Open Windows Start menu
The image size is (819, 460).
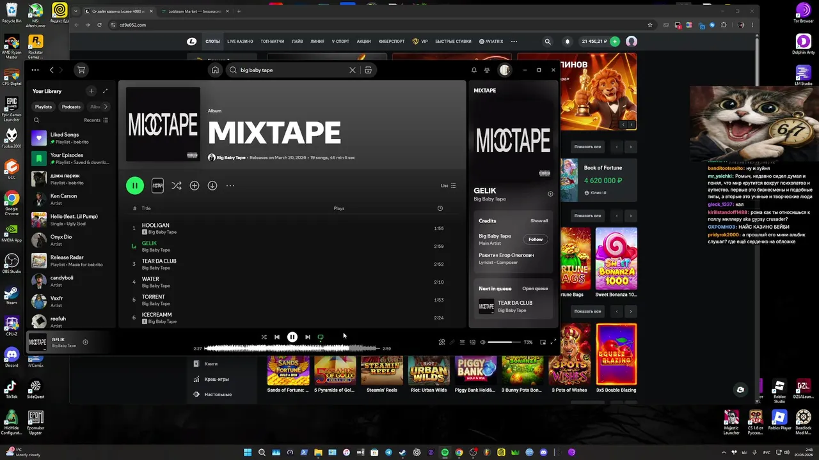pos(248,452)
